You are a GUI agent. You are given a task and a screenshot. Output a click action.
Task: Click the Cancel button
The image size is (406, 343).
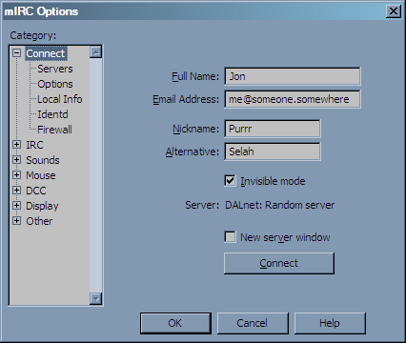[x=253, y=323]
